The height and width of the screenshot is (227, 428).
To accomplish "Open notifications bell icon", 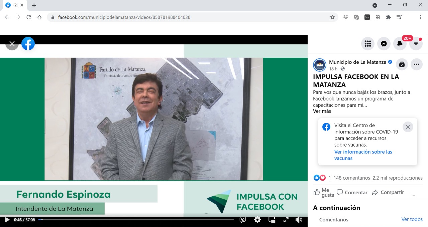I will [x=400, y=44].
